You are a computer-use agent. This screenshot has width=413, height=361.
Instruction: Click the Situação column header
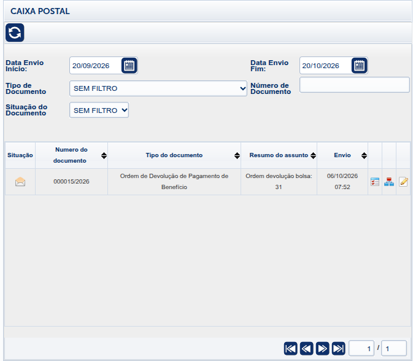click(x=20, y=155)
